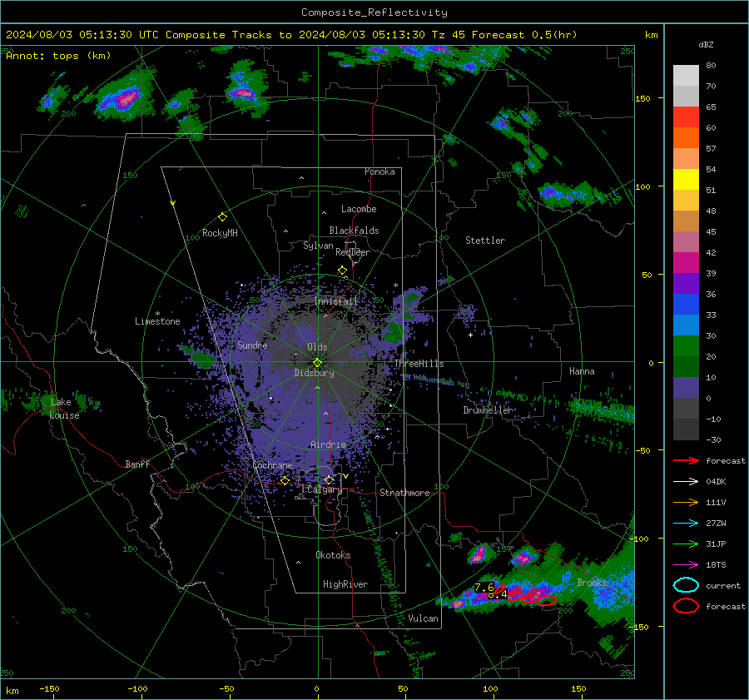Pick the red 60–65 dBZ swatch
The image size is (749, 700).
click(686, 117)
